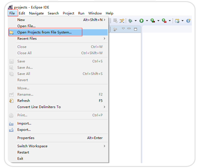Choose Export... from the File menu
Image resolution: width=204 pixels, height=168 pixels.
pos(58,130)
